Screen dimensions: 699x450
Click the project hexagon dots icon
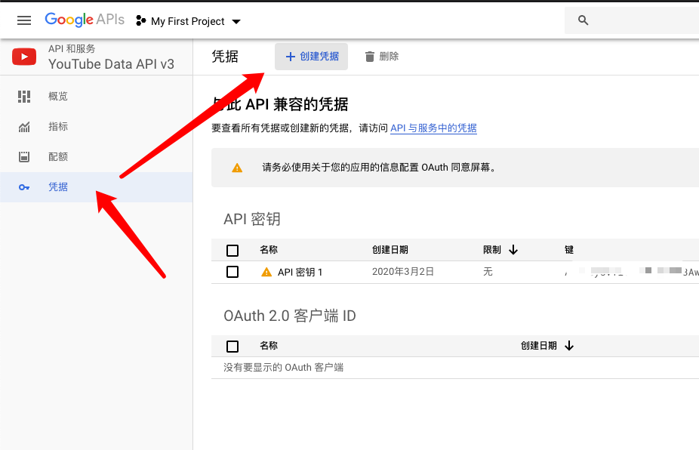click(x=141, y=20)
